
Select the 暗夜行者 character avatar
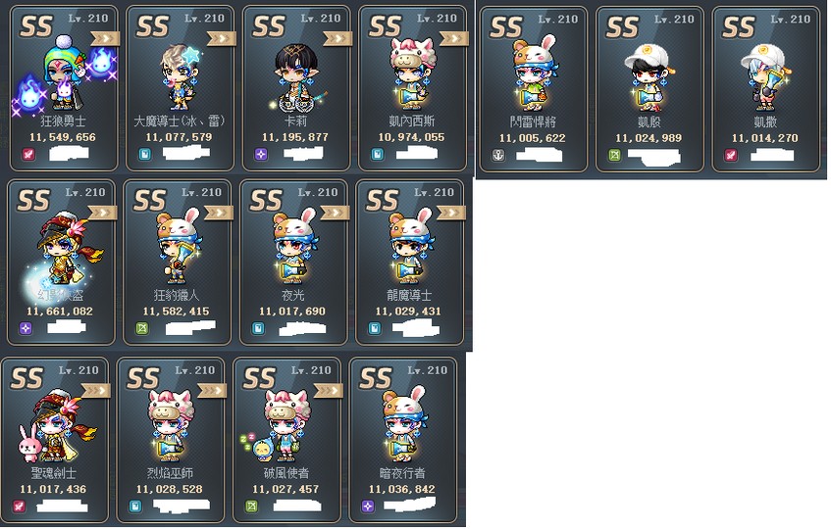pos(404,425)
